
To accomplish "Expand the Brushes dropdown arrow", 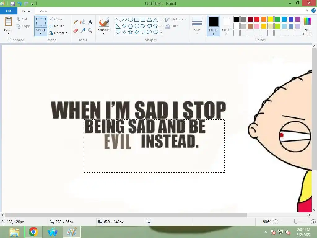I will pos(104,33).
